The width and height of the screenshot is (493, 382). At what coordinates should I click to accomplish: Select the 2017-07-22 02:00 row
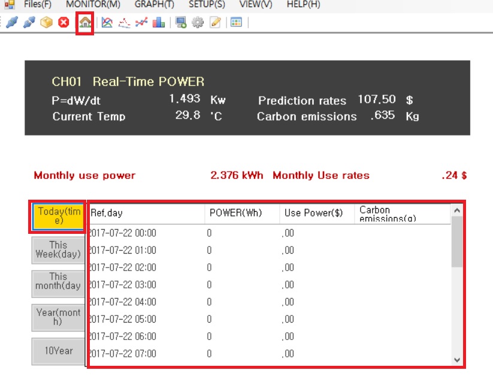(270, 268)
